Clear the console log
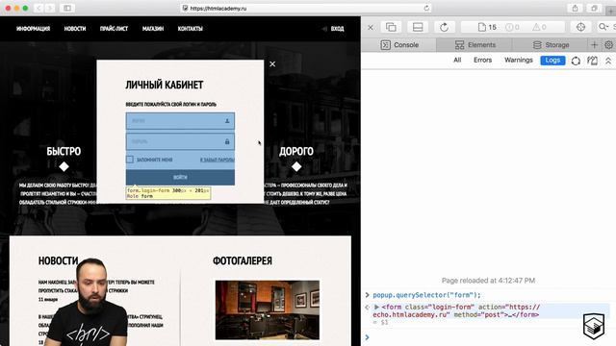This screenshot has height=346, width=616. point(592,61)
